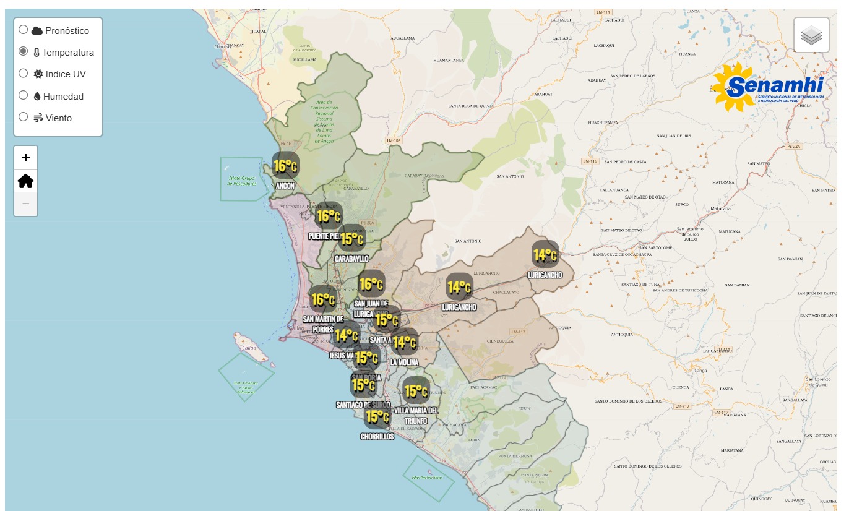Open the Jesus Maria 14°C marker
The width and height of the screenshot is (849, 511).
click(346, 335)
